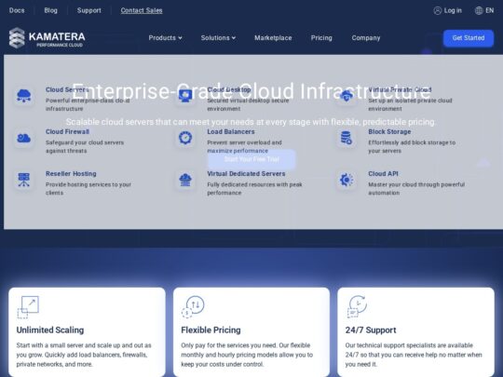Click 'Fully dedicated resources with peak performance' text
The image size is (503, 377).
click(x=254, y=188)
